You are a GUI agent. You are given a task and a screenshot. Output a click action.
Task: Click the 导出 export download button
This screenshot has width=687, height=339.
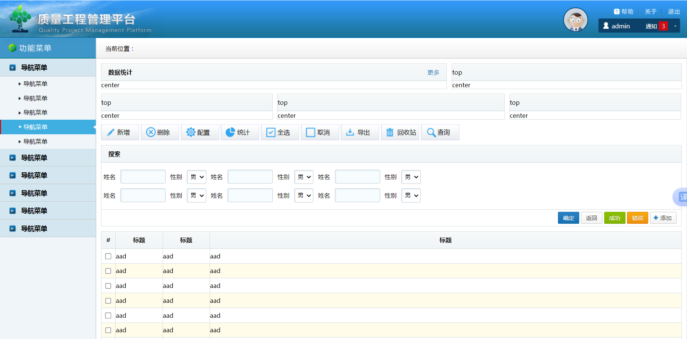(360, 132)
